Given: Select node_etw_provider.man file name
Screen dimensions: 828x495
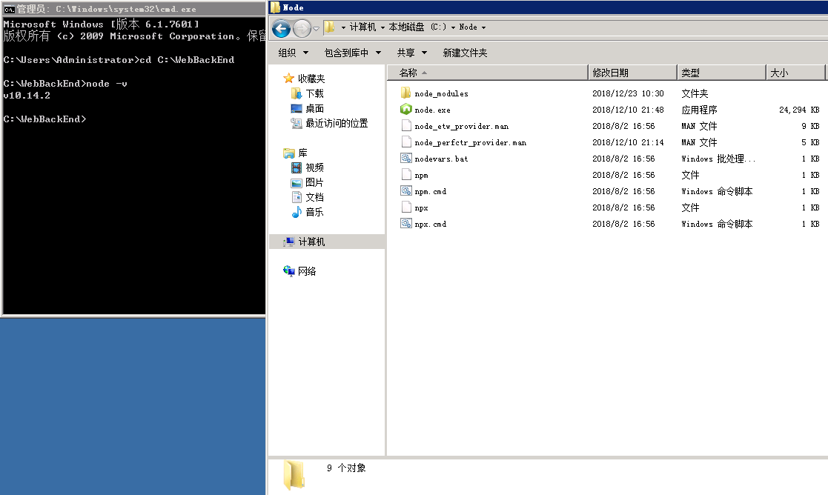Looking at the screenshot, I should coord(462,126).
